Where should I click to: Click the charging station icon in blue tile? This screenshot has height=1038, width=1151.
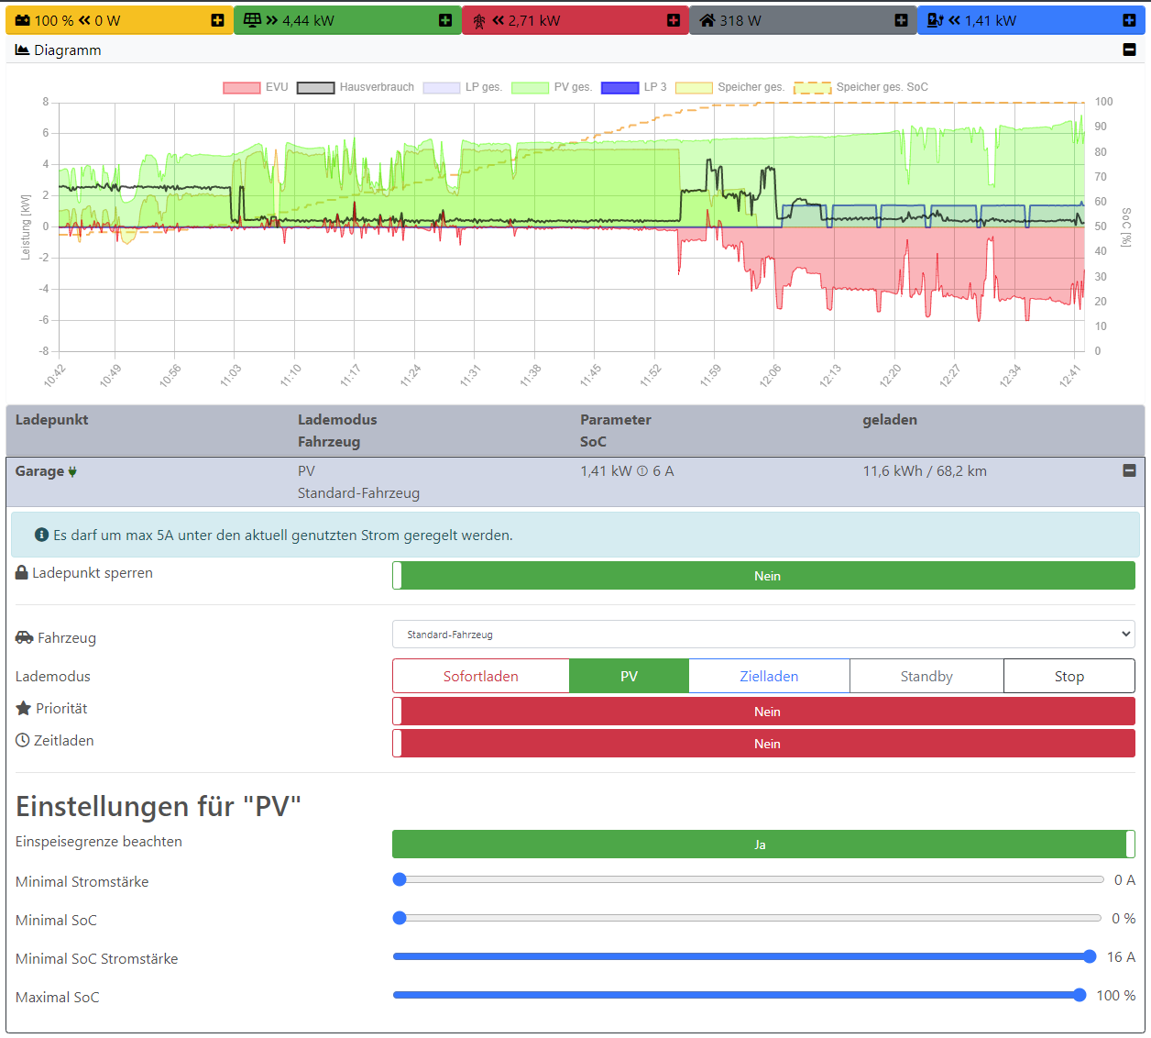pyautogui.click(x=935, y=20)
